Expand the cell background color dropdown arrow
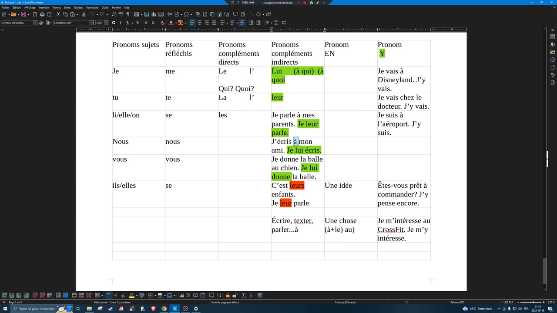 point(137,295)
